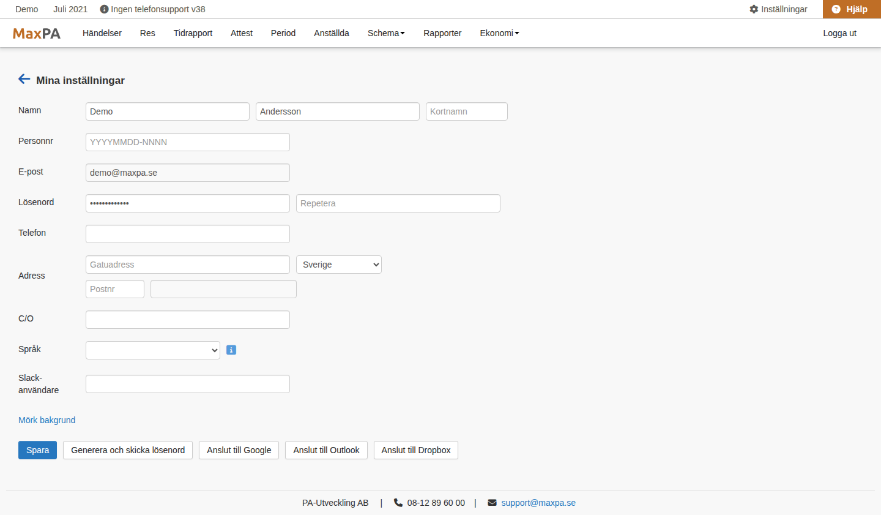Open the Sverige country dropdown
Viewport: 881px width, 515px height.
pos(339,265)
